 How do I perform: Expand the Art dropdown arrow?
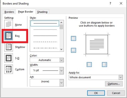pos(62,83)
